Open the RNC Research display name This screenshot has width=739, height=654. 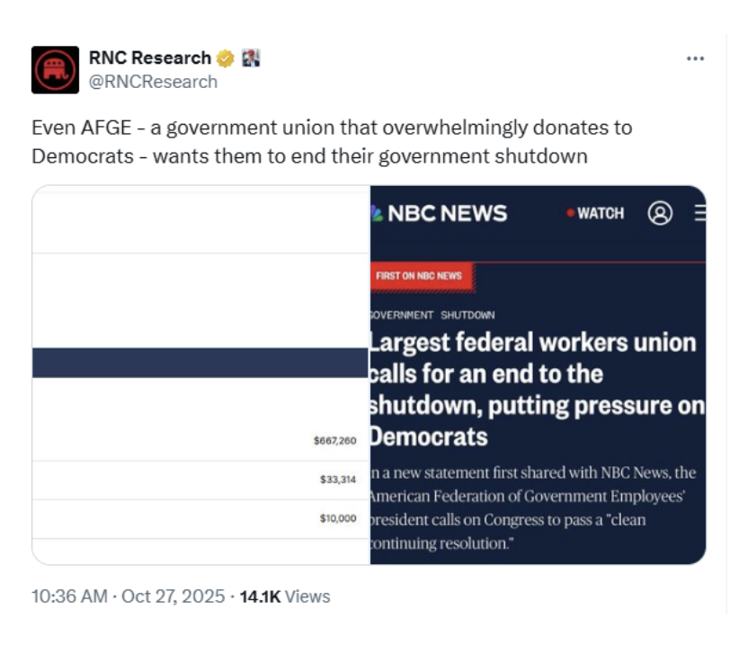coord(149,58)
